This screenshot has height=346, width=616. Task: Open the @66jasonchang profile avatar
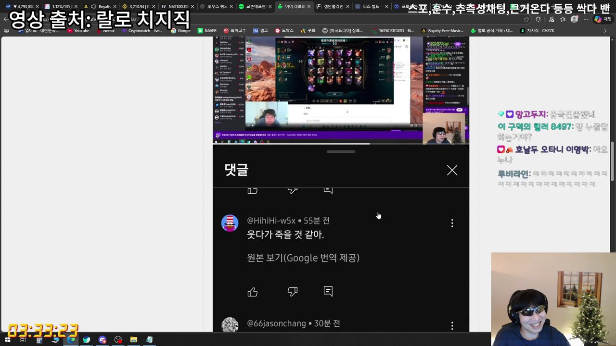[230, 325]
